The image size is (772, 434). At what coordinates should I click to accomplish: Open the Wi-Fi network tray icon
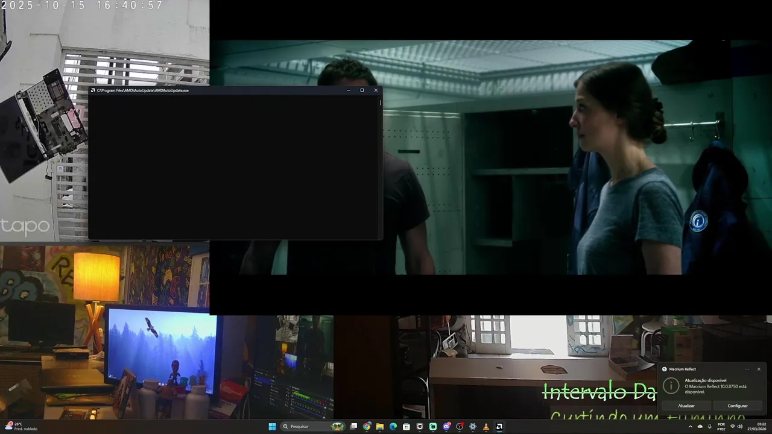coord(733,427)
